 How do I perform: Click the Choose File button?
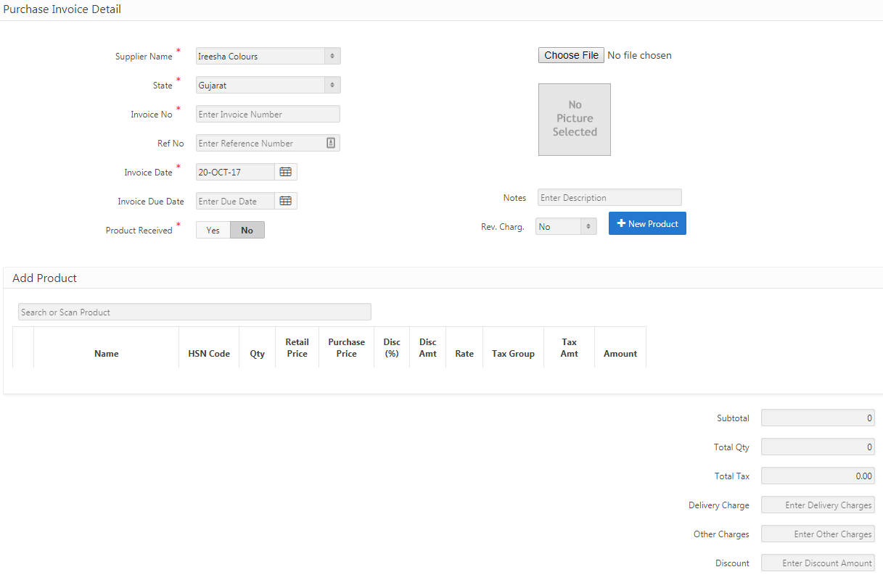[571, 55]
